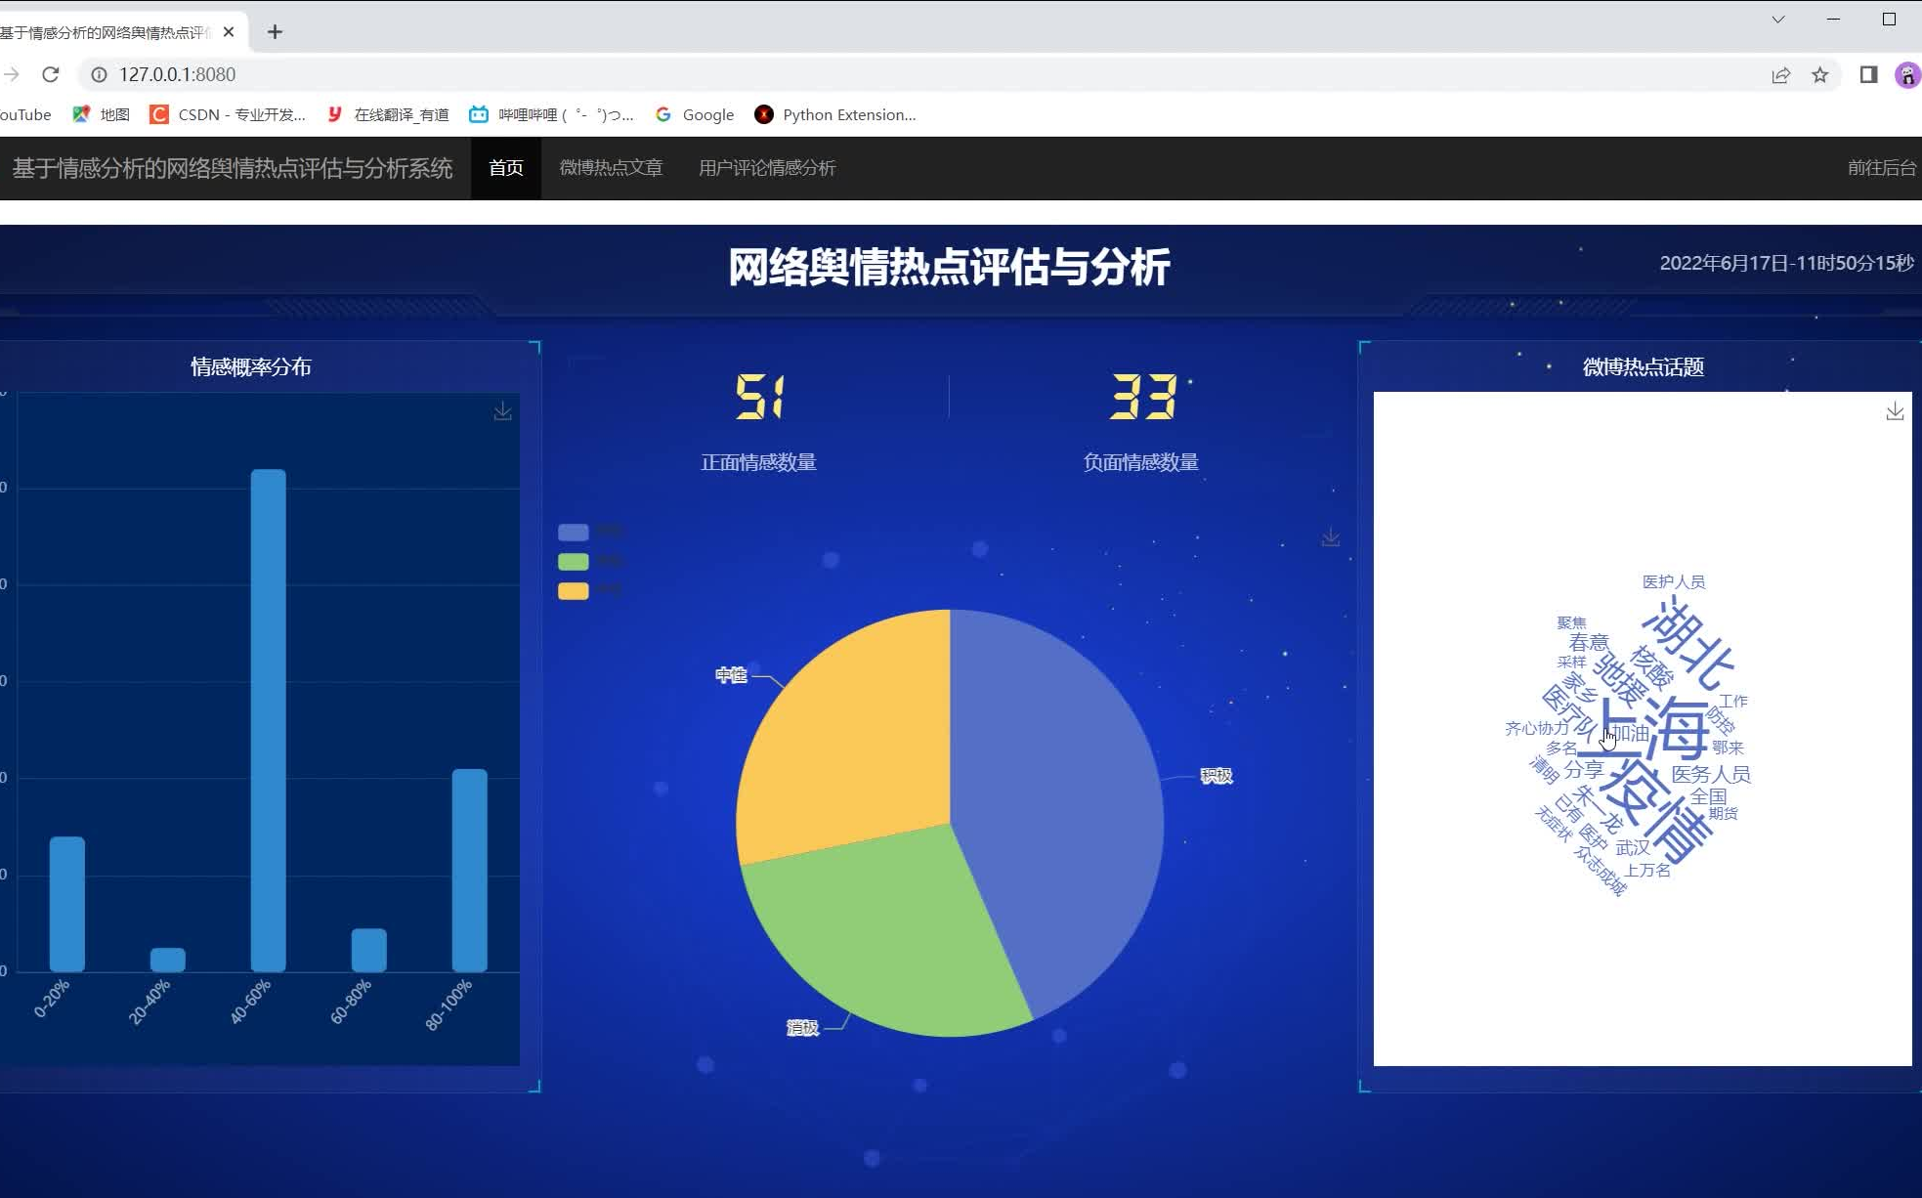Minimize the browser window
This screenshot has width=1922, height=1198.
click(1833, 20)
